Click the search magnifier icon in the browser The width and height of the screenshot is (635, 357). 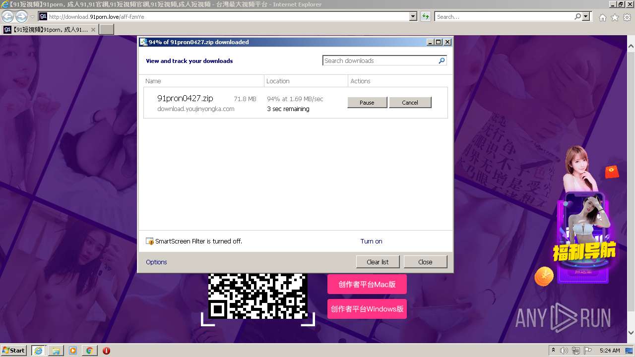click(577, 16)
